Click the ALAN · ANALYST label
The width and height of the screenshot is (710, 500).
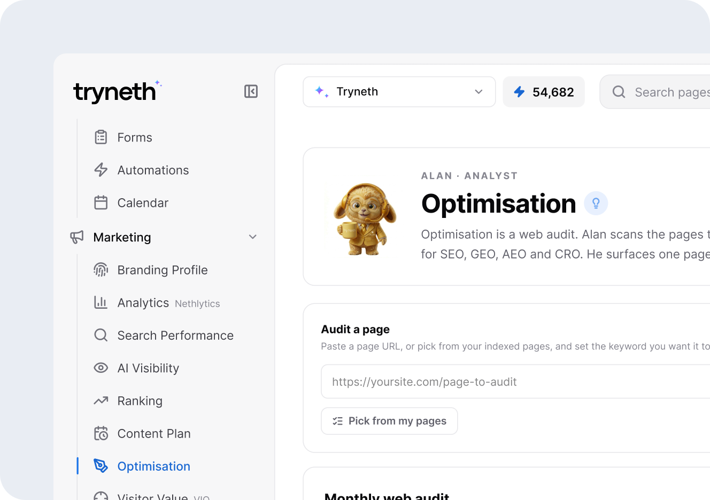coord(469,176)
